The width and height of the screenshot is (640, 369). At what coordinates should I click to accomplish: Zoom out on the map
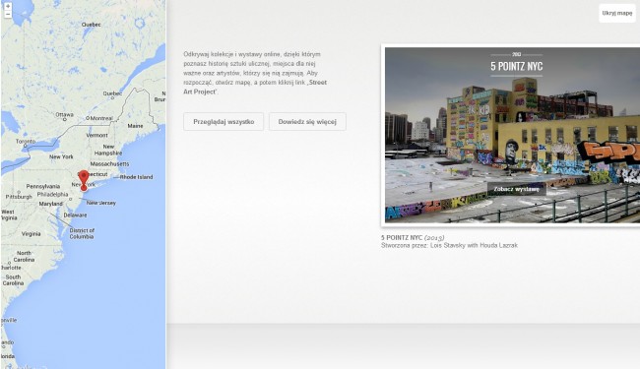(8, 15)
